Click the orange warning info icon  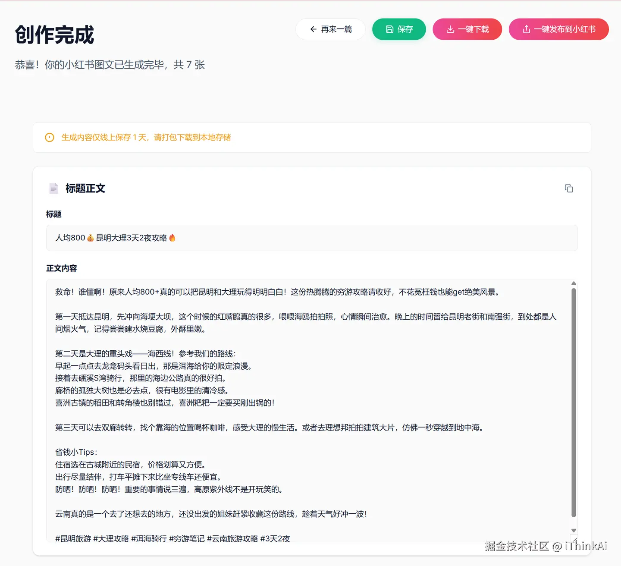click(50, 138)
